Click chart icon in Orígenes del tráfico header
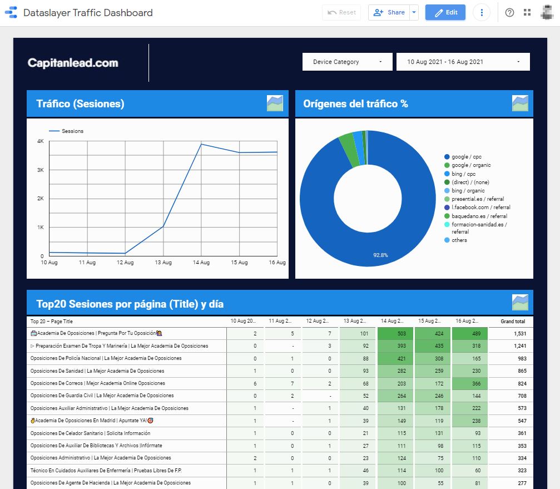560x489 pixels. pyautogui.click(x=520, y=103)
